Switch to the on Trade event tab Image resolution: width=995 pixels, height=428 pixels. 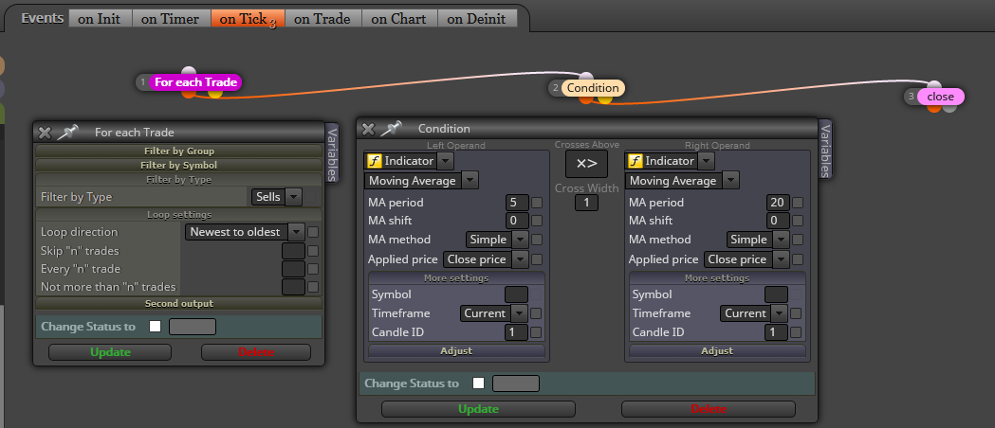(x=322, y=19)
